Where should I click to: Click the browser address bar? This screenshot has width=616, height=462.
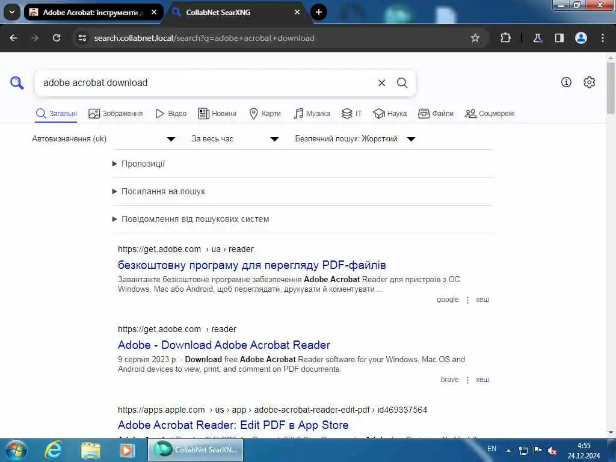(x=275, y=38)
